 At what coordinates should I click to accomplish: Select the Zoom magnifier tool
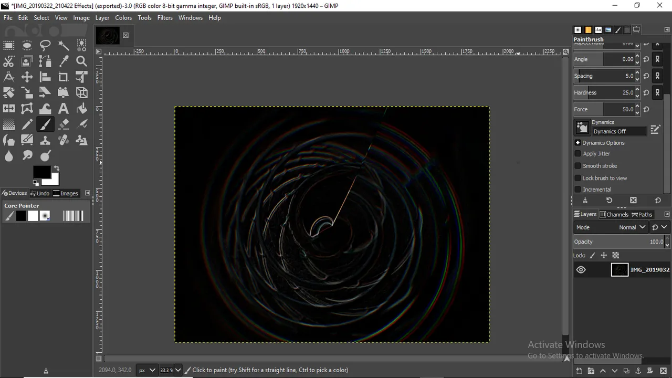81,61
